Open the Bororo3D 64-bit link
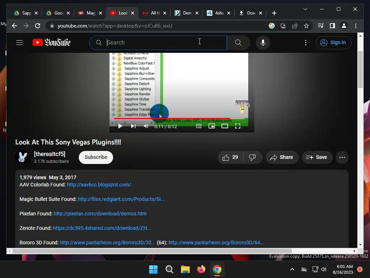Viewport: 370px width, 278px height. (216, 243)
